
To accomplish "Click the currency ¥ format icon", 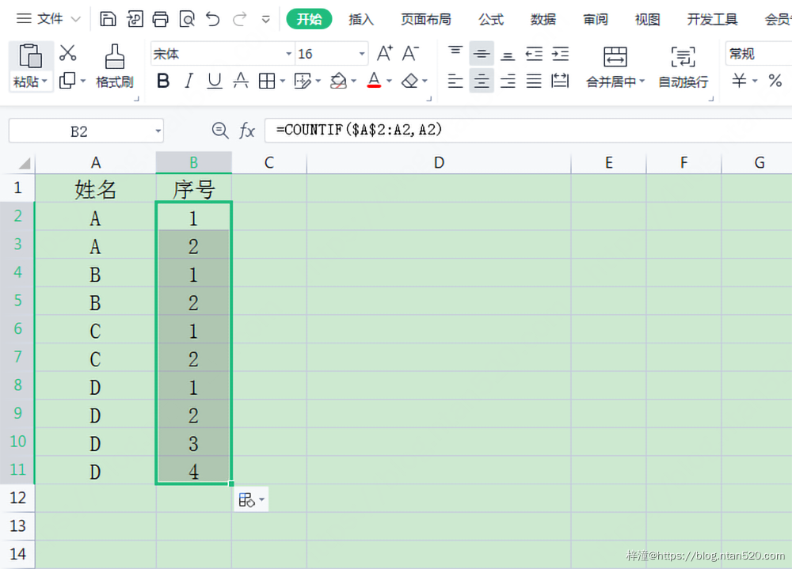I will (x=740, y=80).
